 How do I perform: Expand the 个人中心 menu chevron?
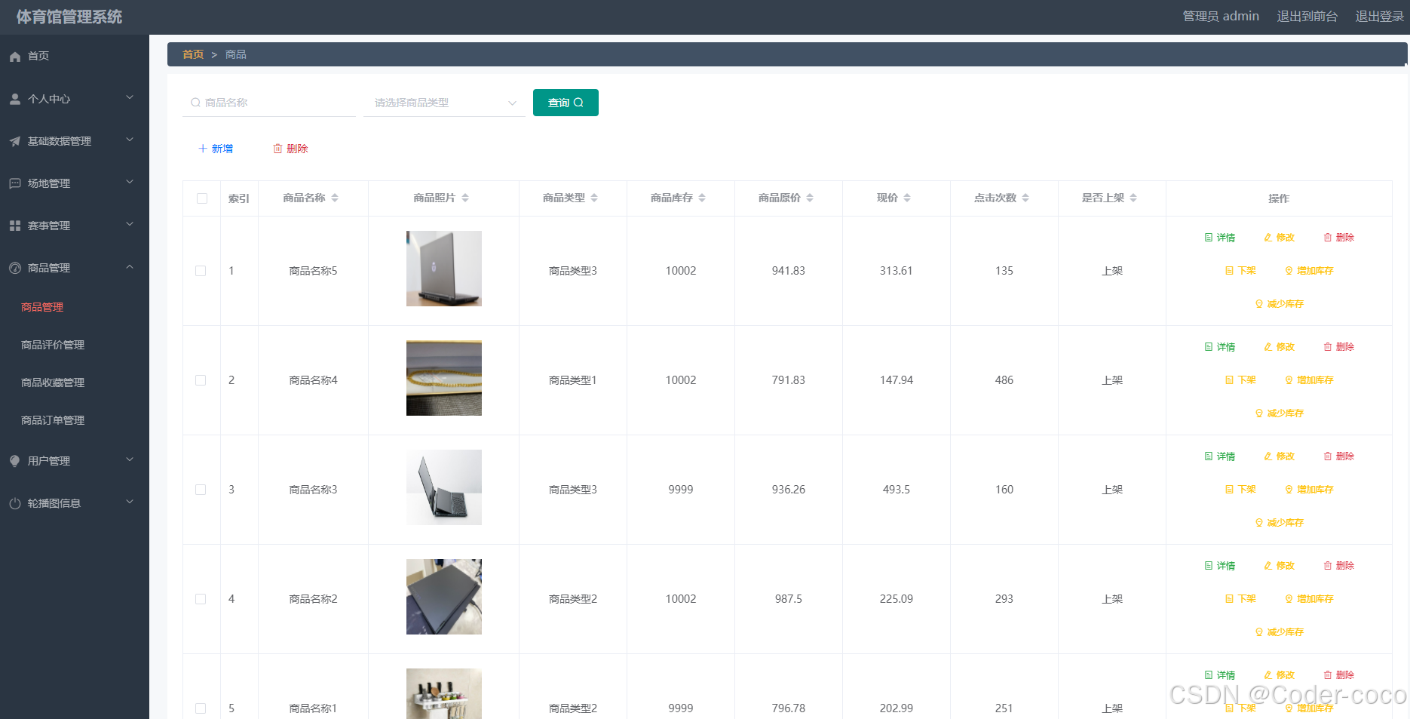tap(130, 97)
